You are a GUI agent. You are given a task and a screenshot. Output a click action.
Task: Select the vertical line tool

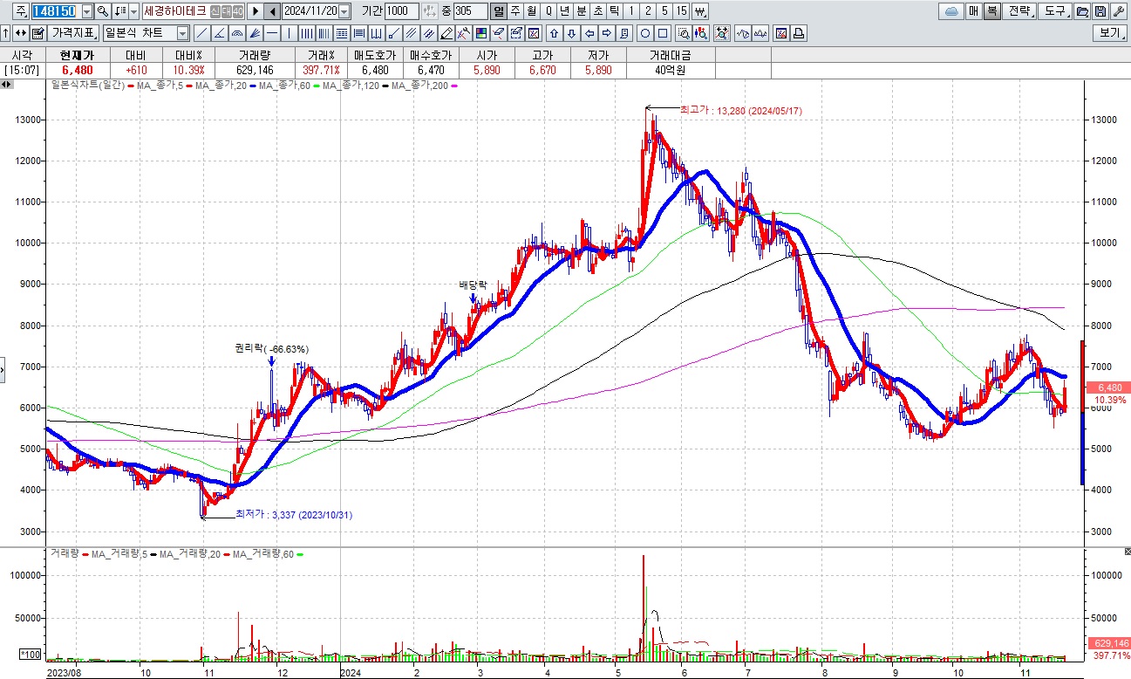pyautogui.click(x=288, y=33)
